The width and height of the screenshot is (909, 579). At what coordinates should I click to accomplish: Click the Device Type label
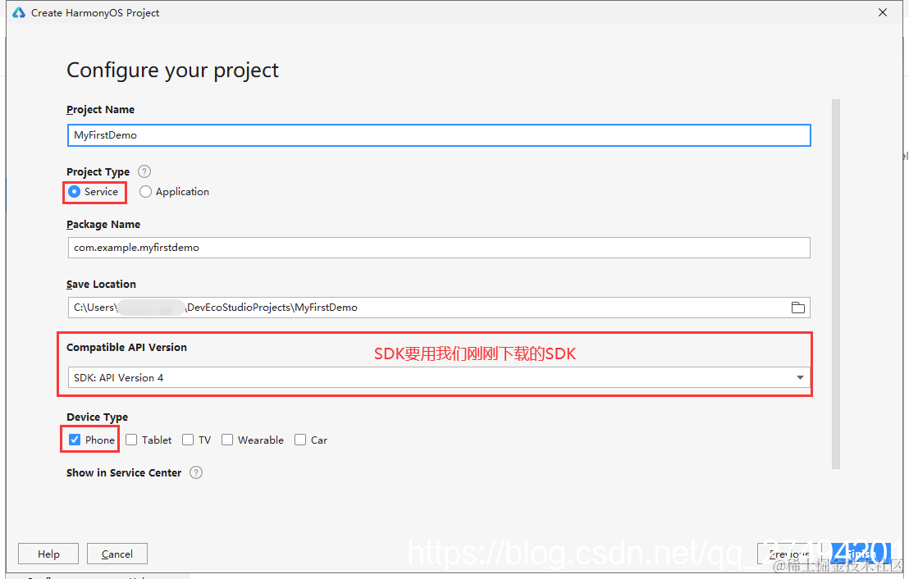98,417
